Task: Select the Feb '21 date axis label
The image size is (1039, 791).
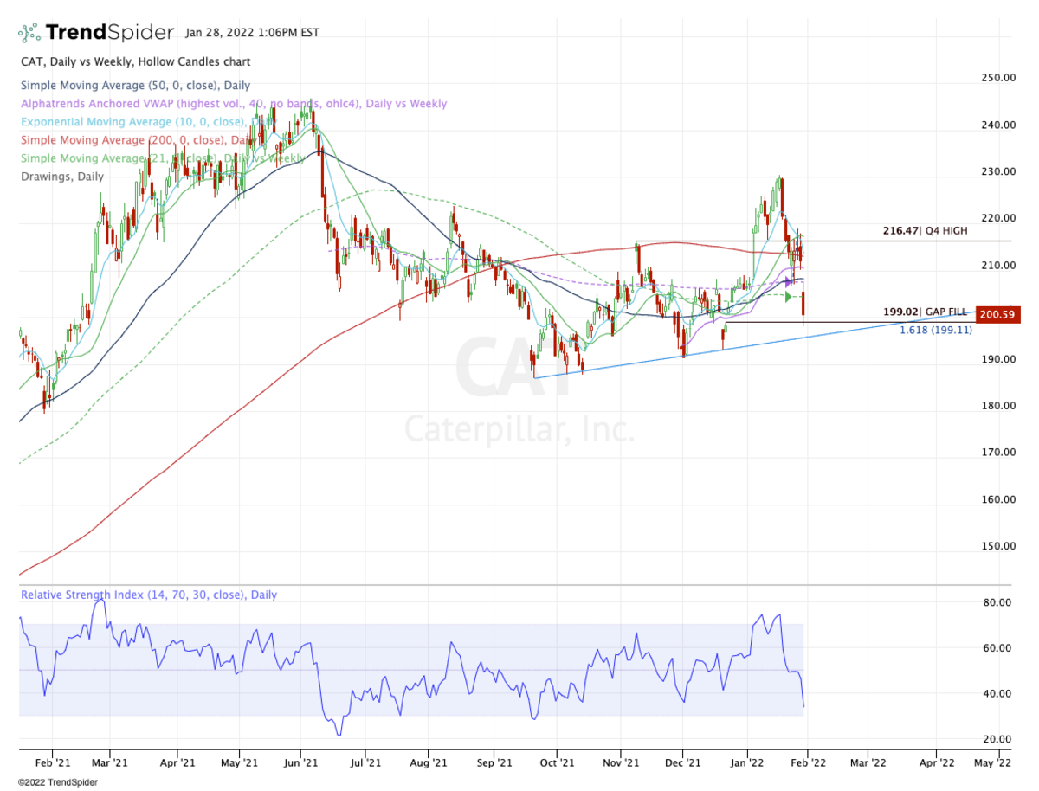Action: [x=53, y=763]
